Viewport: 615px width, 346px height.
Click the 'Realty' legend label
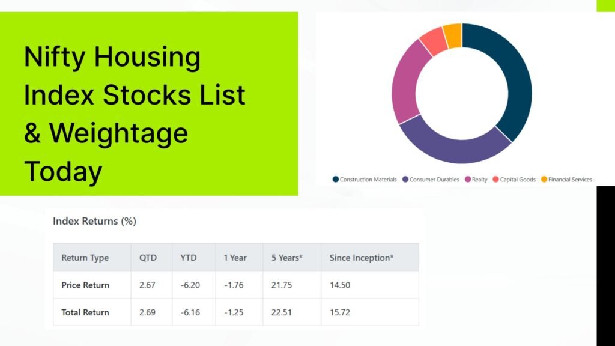[x=479, y=179]
